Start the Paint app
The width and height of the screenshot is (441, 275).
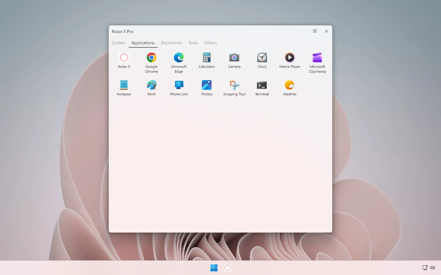[x=152, y=88]
